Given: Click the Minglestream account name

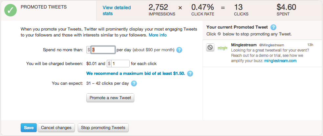Looking at the screenshot, I should [244, 45].
